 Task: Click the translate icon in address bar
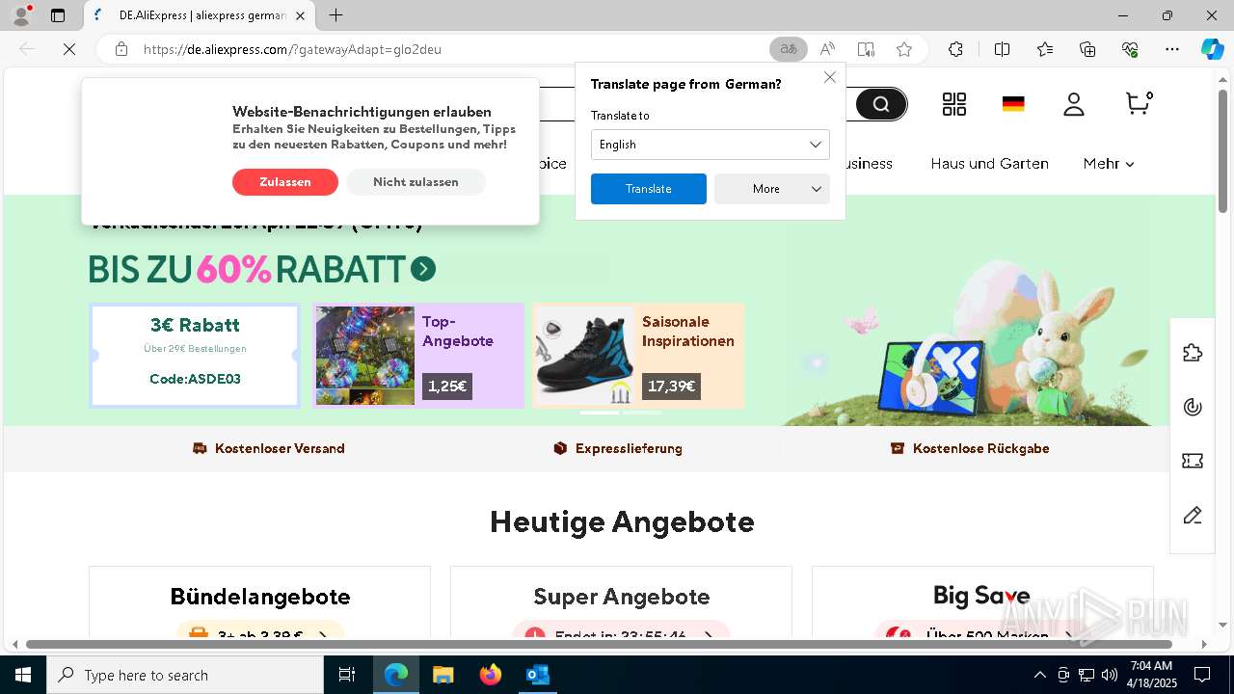pos(789,49)
